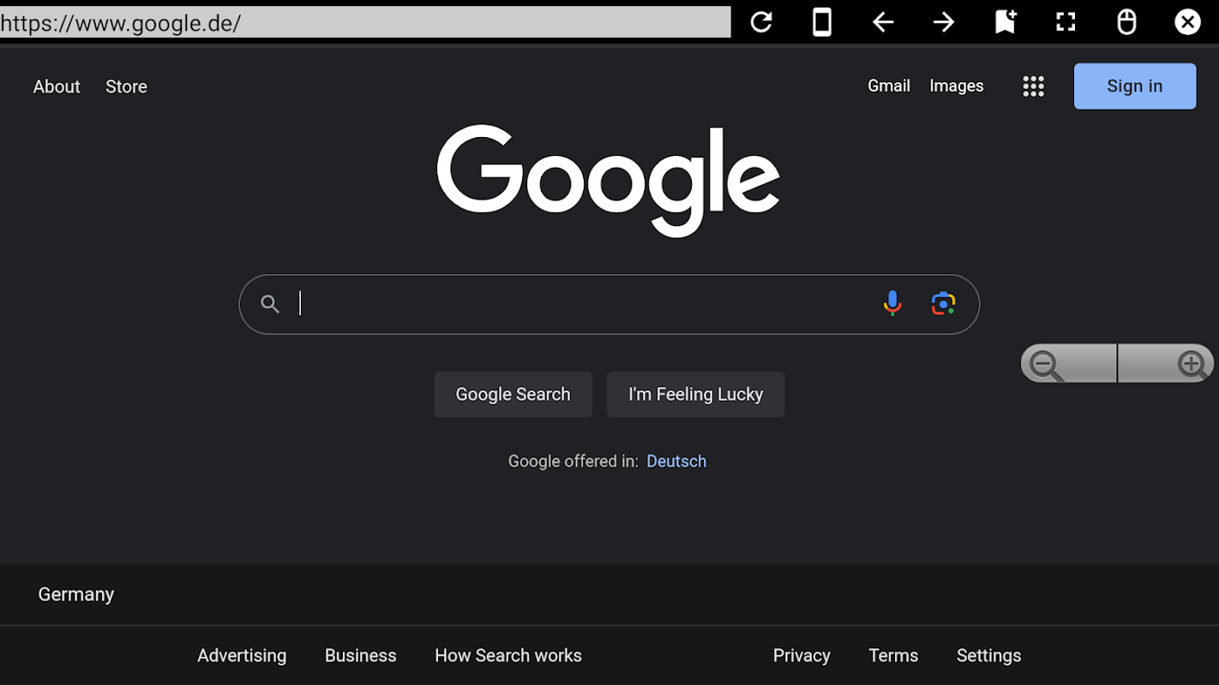Toggle fullscreen mode icon
The image size is (1219, 685).
click(x=1066, y=22)
